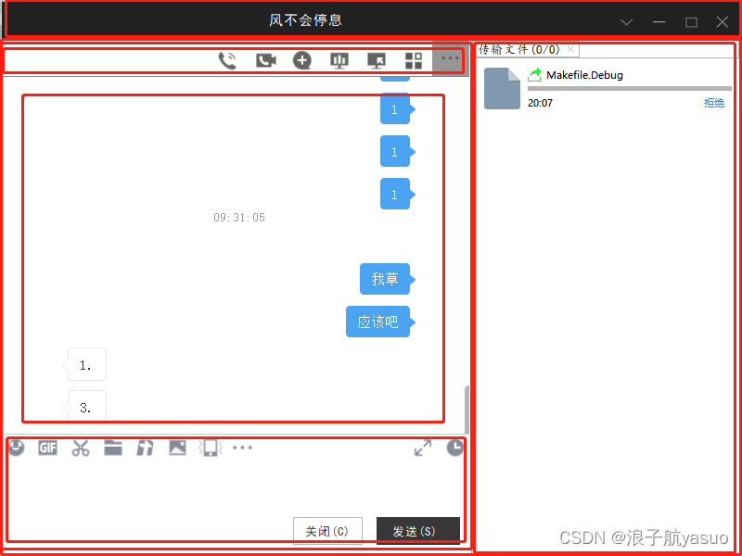The image size is (742, 556).
Task: Click the plus chat bubble icon
Action: [x=302, y=60]
